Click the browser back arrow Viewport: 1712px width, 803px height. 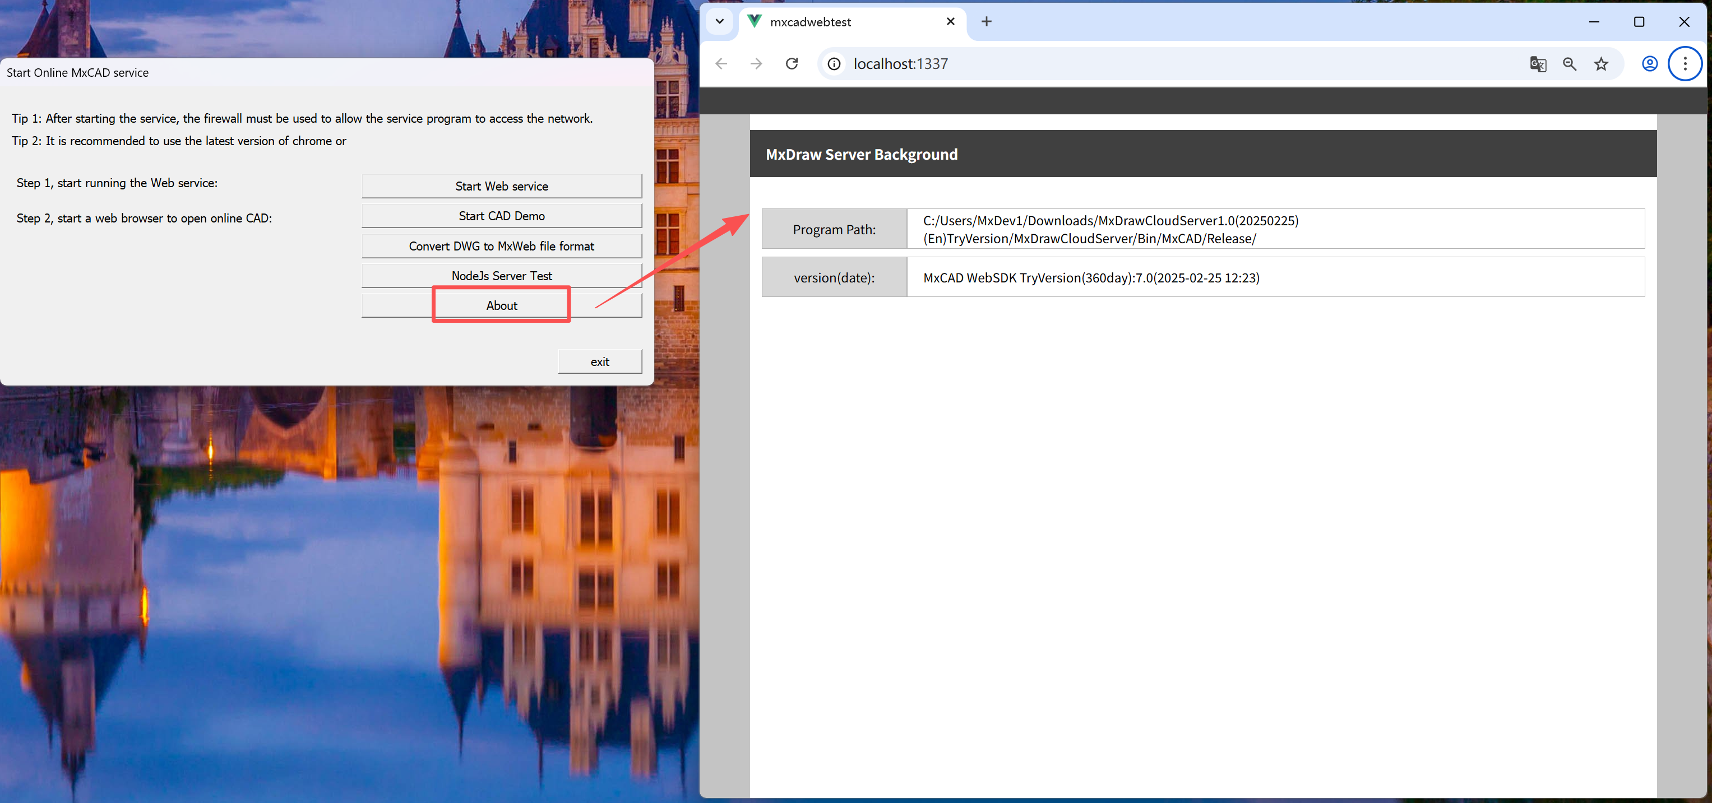(x=721, y=64)
